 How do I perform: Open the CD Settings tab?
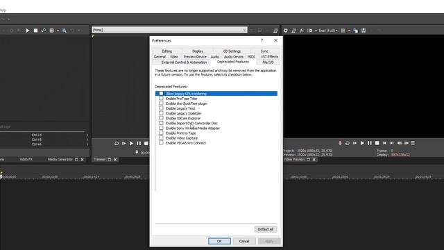click(x=232, y=51)
